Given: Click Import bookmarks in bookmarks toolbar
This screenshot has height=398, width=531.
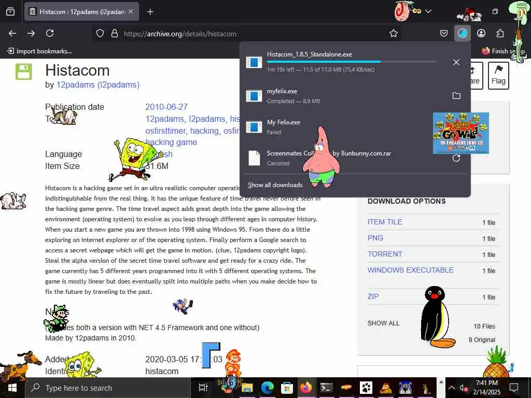Looking at the screenshot, I should [39, 51].
